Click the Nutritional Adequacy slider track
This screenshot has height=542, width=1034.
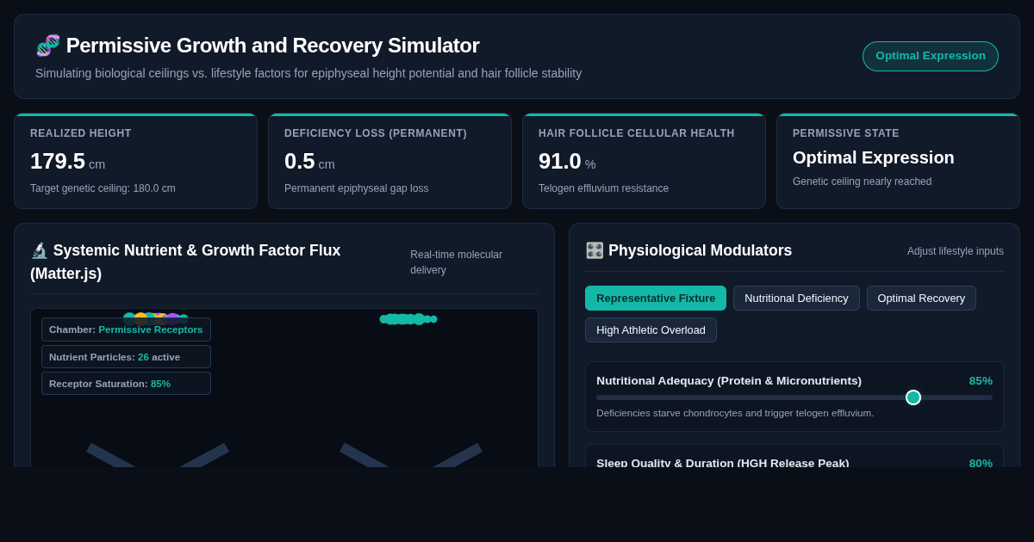coord(794,397)
